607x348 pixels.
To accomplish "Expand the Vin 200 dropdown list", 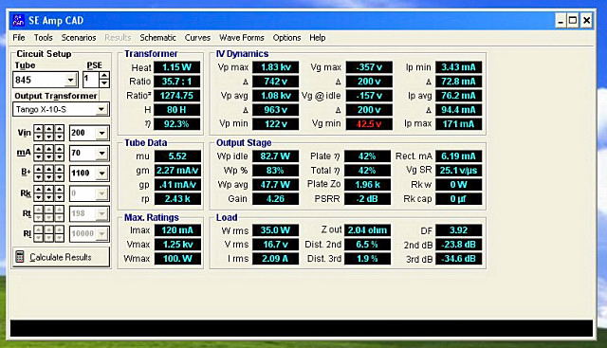I will click(x=101, y=133).
